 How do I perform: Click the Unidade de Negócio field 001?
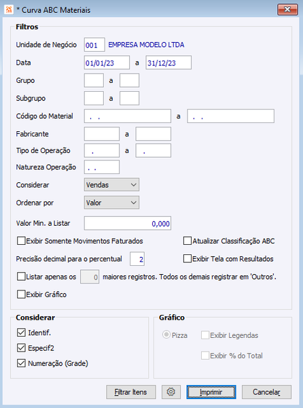click(94, 45)
